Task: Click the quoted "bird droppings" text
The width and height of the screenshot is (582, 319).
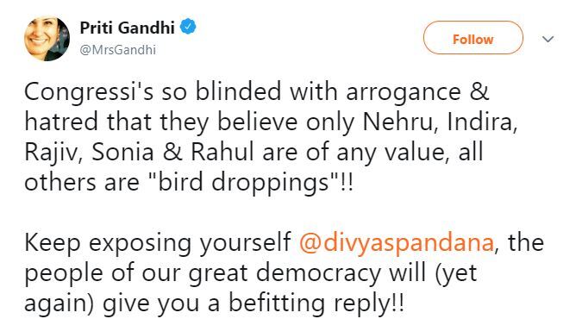Action: pos(243,183)
